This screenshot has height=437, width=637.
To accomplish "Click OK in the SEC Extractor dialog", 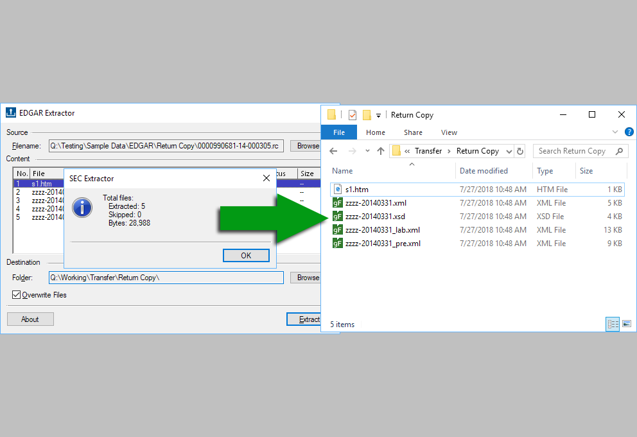I will click(x=246, y=255).
